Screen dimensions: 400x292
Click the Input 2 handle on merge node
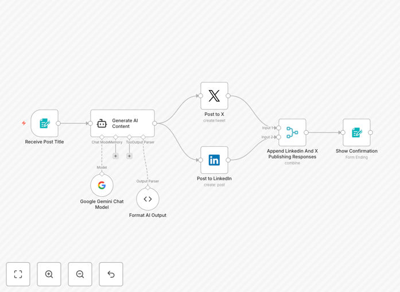tap(278, 137)
